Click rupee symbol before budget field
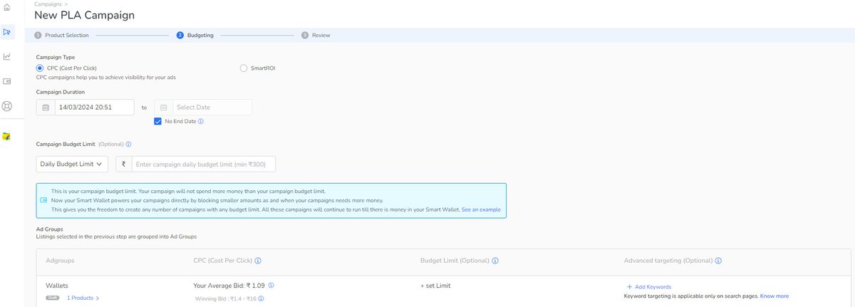The image size is (855, 307). pyautogui.click(x=124, y=164)
